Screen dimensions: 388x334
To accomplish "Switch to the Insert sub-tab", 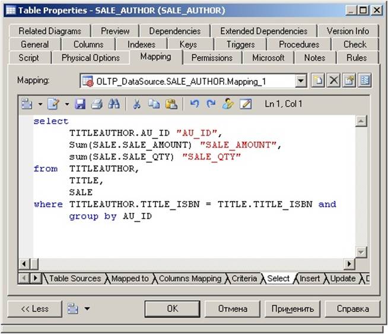I will pyautogui.click(x=310, y=279).
